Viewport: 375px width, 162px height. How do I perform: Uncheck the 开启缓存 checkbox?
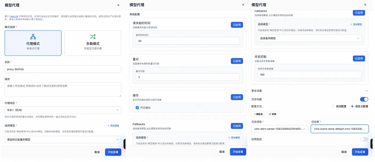click(x=137, y=108)
